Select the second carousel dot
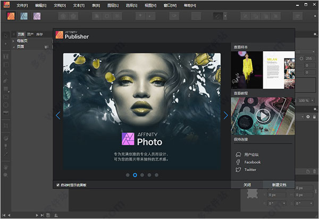319x219 pixels. (135, 175)
